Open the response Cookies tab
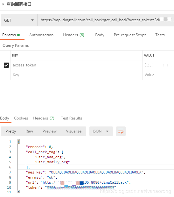 tap(21, 118)
